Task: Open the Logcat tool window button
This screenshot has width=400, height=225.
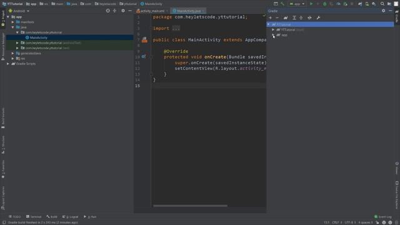Action: (71, 217)
